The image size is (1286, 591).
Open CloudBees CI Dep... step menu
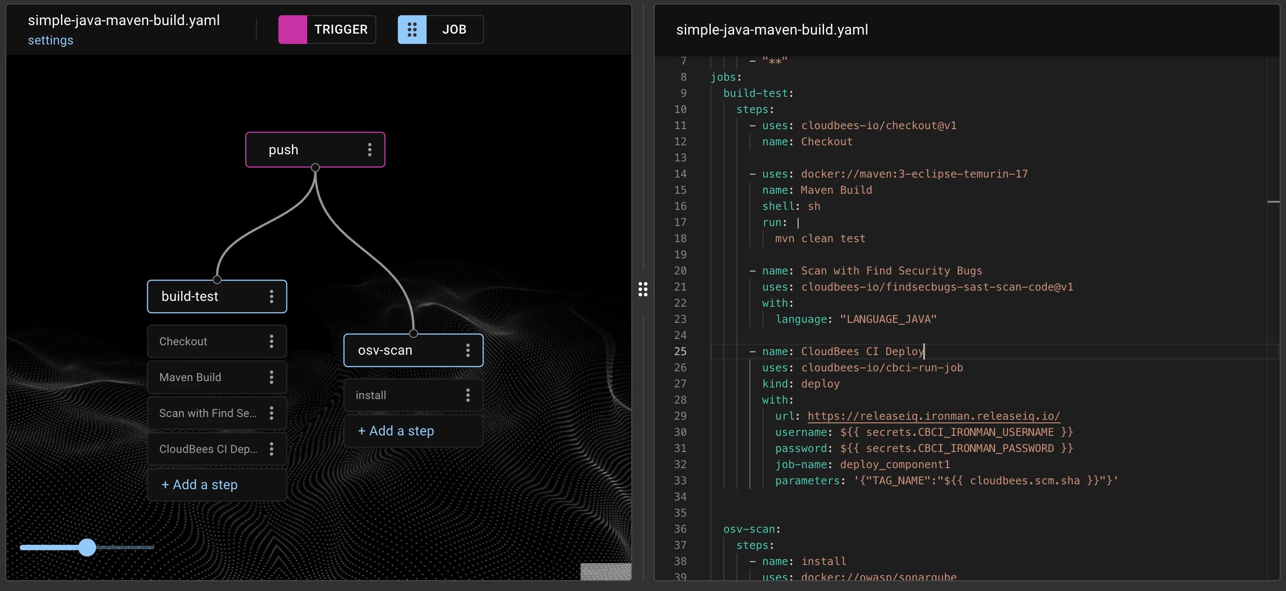[x=271, y=449]
